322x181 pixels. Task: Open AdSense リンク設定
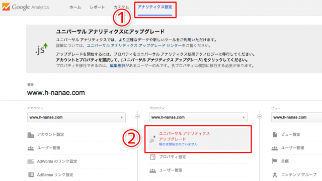click(x=55, y=175)
